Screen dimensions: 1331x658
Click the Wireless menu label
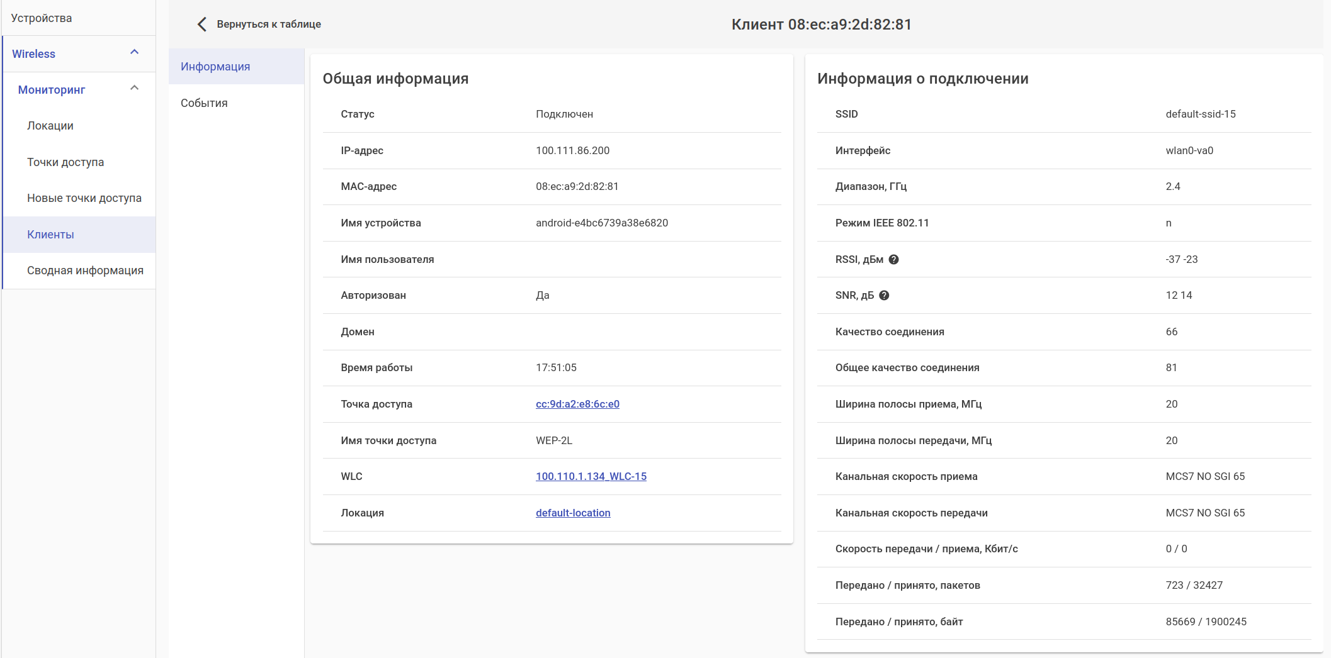coord(34,54)
